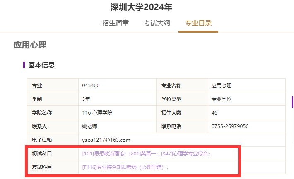Click the 联系电话 label cell
Screen dimensions: 294x179
(182, 126)
